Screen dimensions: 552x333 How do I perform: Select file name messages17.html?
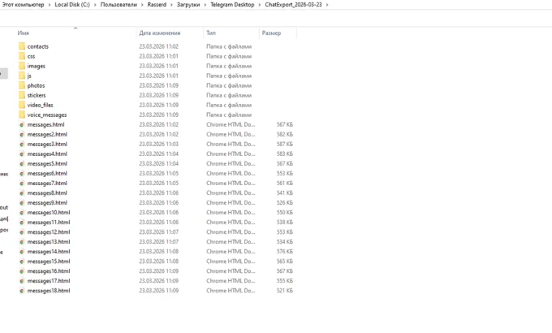49,281
